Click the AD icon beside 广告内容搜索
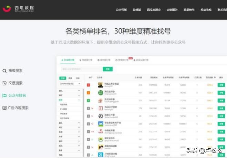Viewport: 227px width, 158px height. [4, 108]
